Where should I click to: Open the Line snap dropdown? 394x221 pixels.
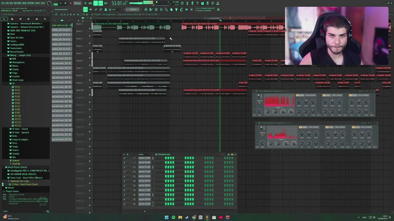116,10
